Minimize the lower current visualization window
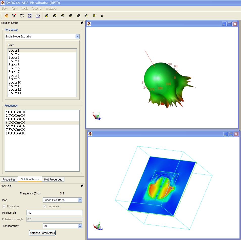This screenshot has height=240, width=241. pyautogui.click(x=226, y=134)
